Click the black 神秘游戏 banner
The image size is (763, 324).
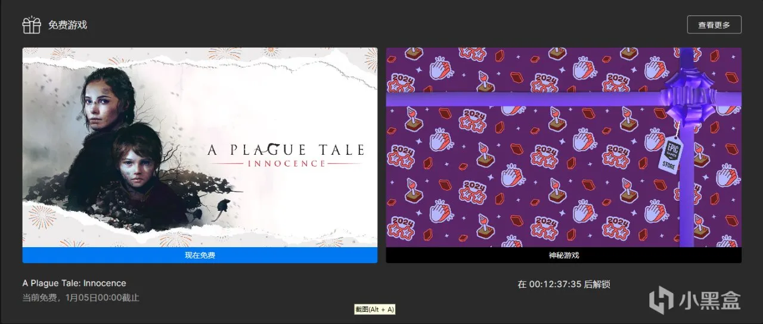(564, 256)
